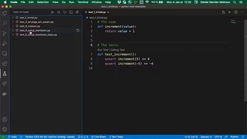
Task: Open the Search view in activity bar
Action: pos(5,23)
